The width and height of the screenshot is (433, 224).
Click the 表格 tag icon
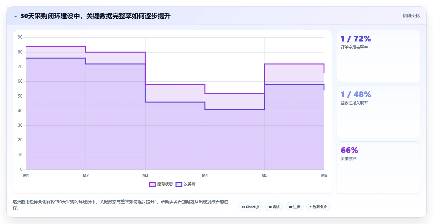270,207
